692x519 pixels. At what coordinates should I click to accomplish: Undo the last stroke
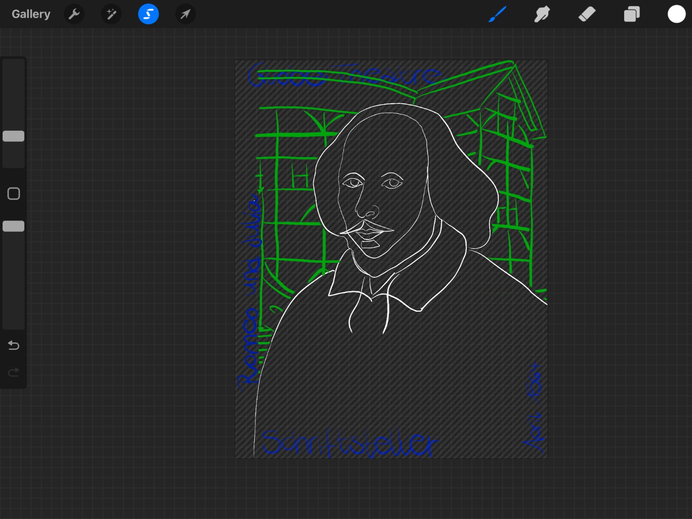tap(14, 345)
